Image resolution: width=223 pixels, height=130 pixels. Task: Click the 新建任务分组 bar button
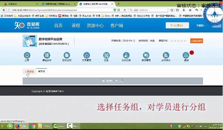click(x=113, y=81)
